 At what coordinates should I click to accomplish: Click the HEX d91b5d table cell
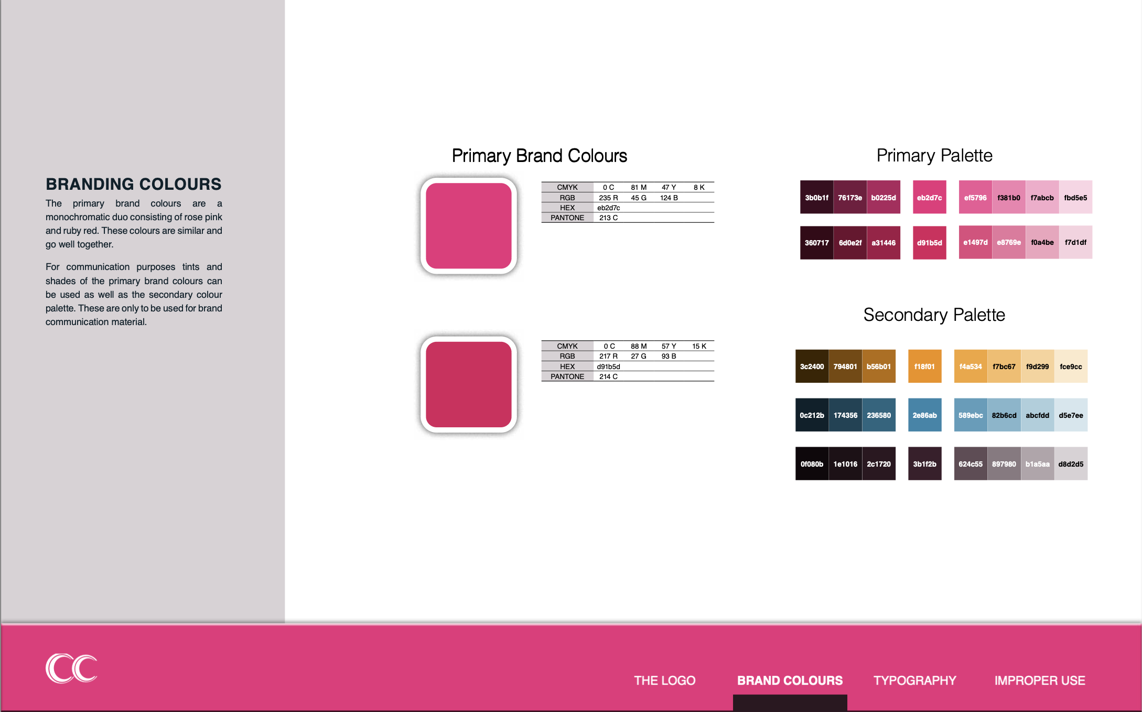608,366
